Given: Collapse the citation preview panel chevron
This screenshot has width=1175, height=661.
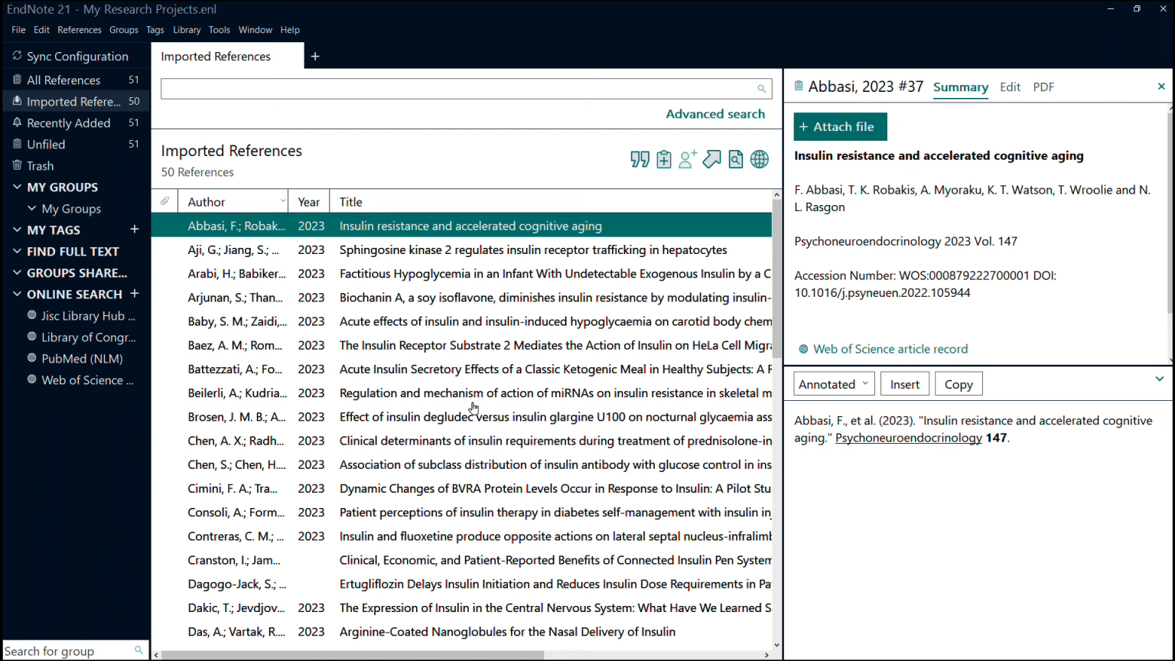Looking at the screenshot, I should pos(1160,379).
